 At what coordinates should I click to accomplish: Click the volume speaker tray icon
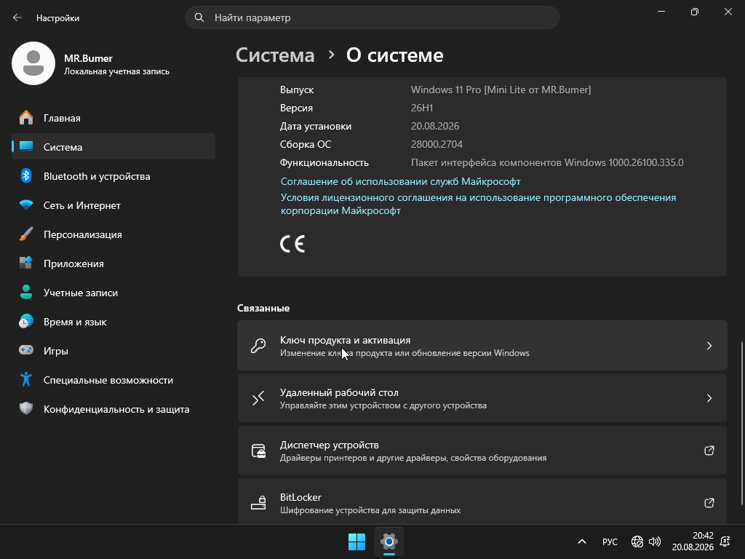[x=654, y=542]
